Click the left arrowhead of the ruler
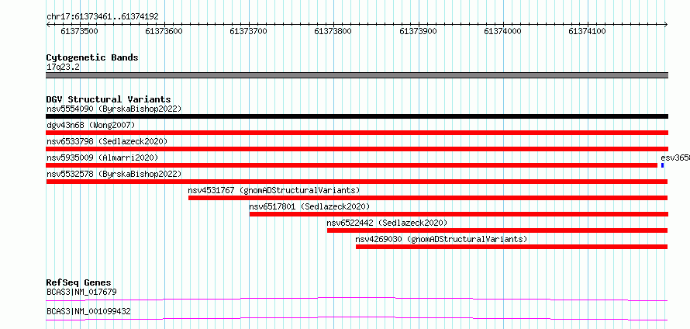The image size is (690, 329). tap(48, 24)
